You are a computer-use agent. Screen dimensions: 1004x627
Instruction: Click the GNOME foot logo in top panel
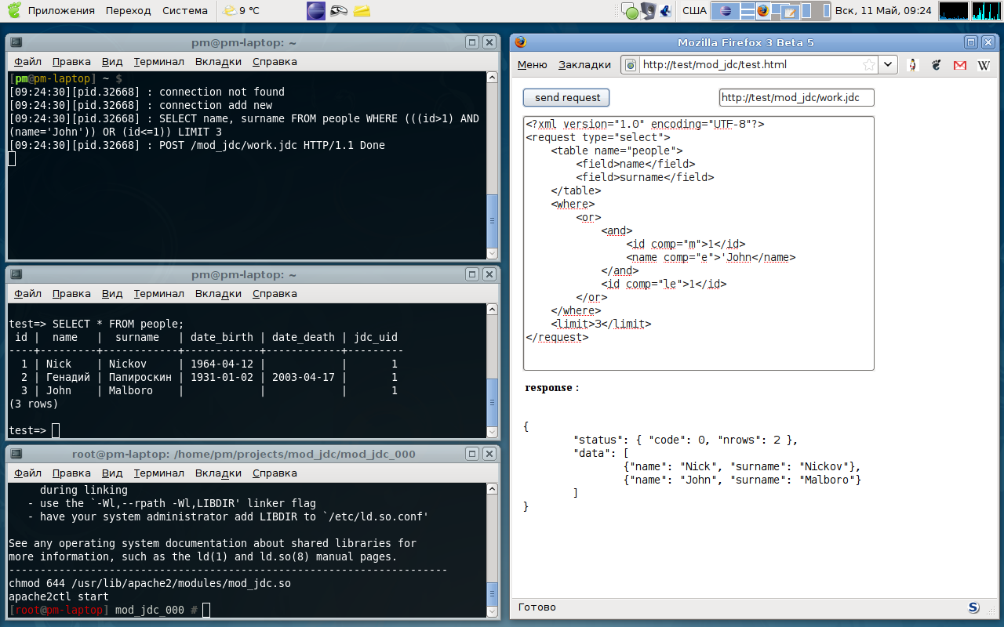13,10
